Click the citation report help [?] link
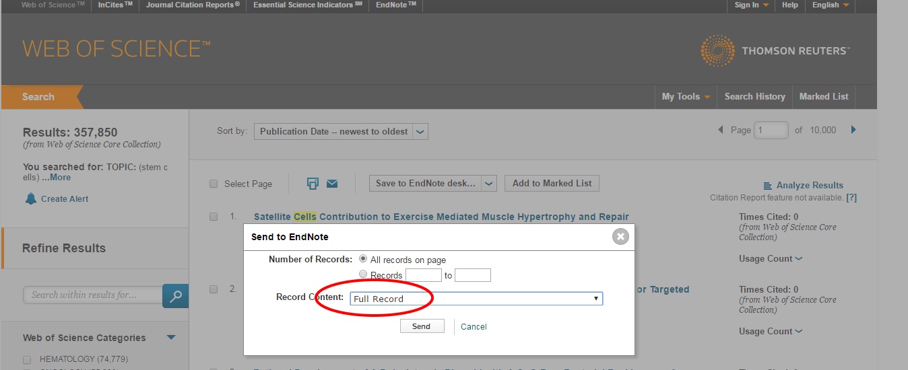908x370 pixels. [x=851, y=198]
